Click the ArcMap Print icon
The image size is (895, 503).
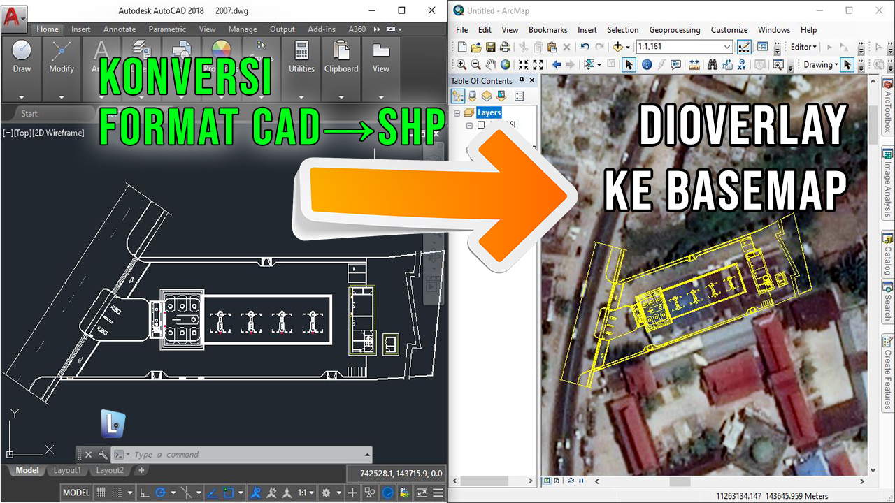tap(505, 47)
